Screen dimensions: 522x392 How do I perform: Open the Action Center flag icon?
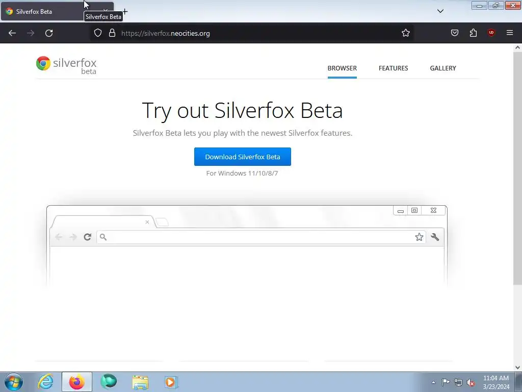click(x=446, y=382)
